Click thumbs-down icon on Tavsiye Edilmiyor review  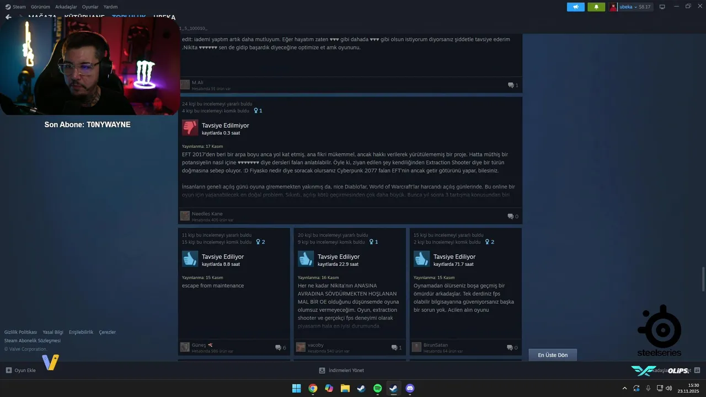190,127
